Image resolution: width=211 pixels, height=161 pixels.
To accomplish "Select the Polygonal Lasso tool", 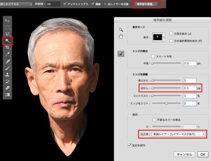I will tap(8, 34).
